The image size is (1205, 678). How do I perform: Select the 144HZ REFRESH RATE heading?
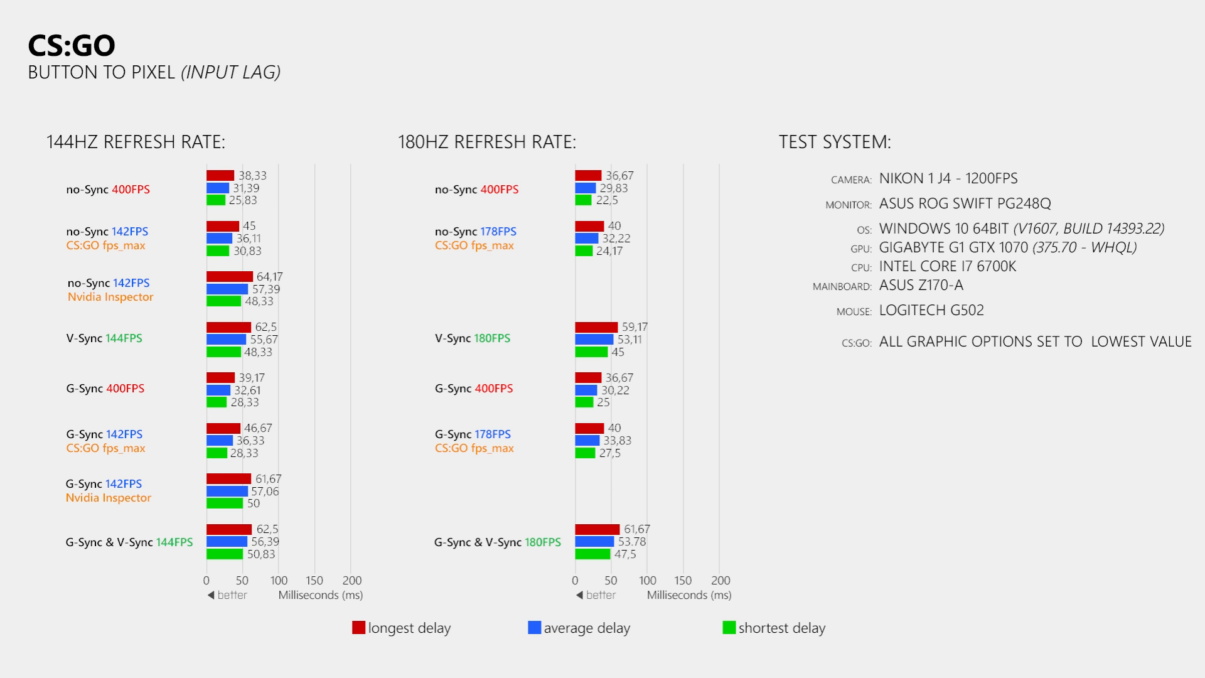point(136,142)
